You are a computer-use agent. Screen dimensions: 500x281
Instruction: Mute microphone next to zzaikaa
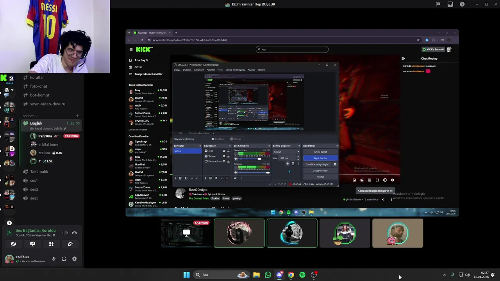54,259
